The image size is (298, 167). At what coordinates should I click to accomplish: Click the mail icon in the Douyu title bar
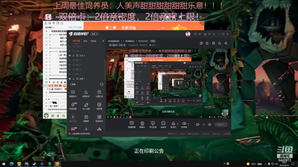[195, 34]
